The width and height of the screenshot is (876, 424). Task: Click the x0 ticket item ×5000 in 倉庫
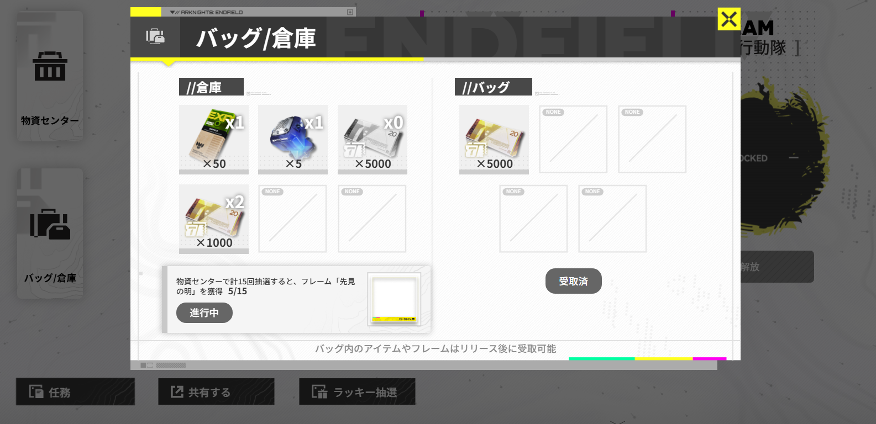373,140
